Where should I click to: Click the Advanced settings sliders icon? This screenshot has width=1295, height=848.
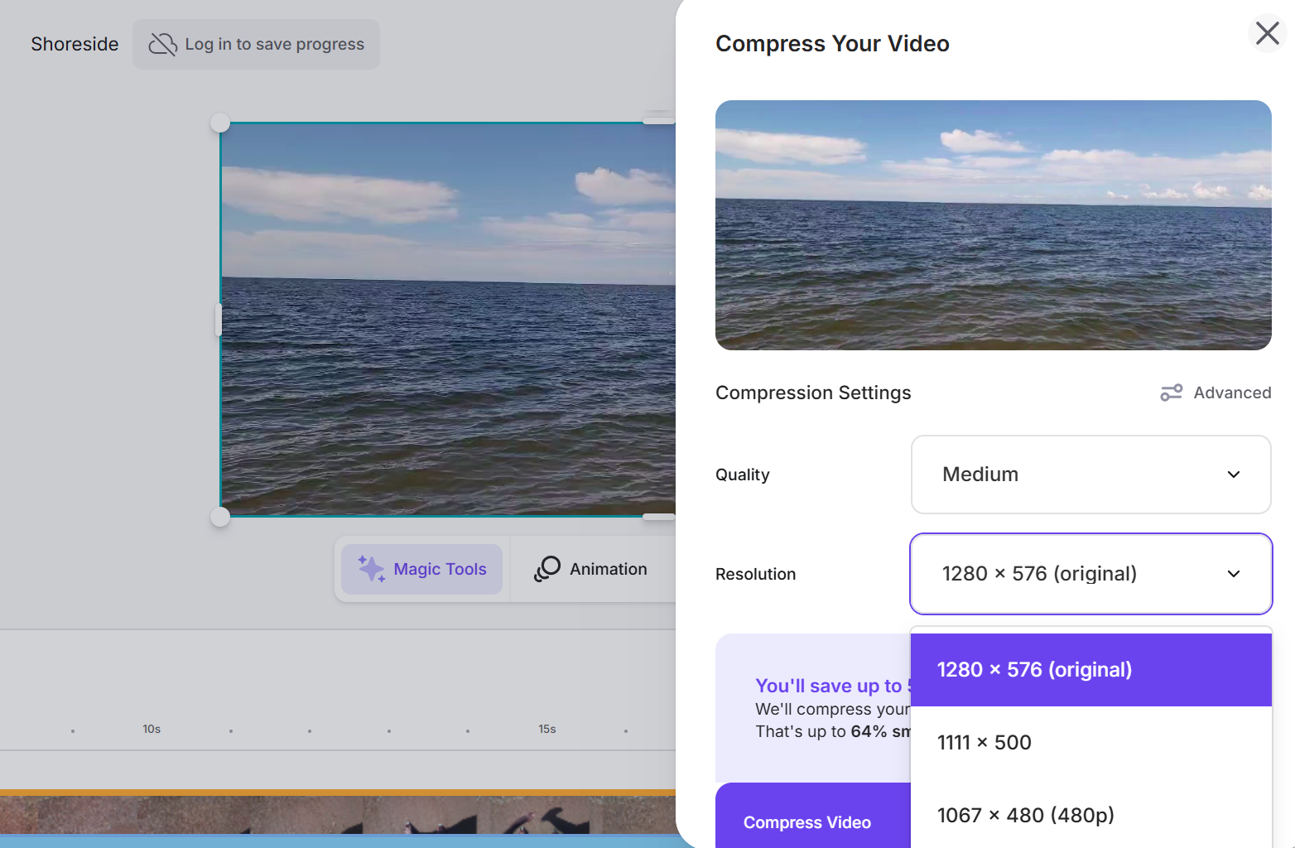[x=1171, y=393]
